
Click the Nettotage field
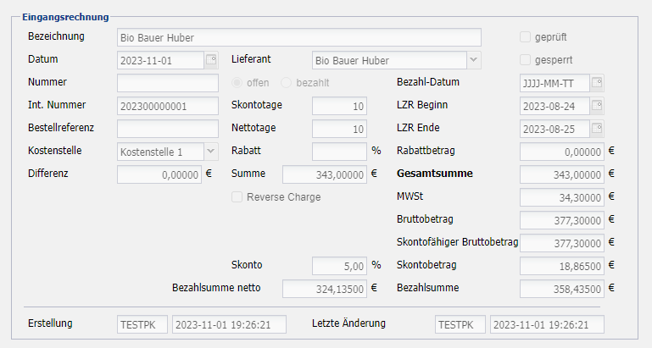[x=339, y=129]
